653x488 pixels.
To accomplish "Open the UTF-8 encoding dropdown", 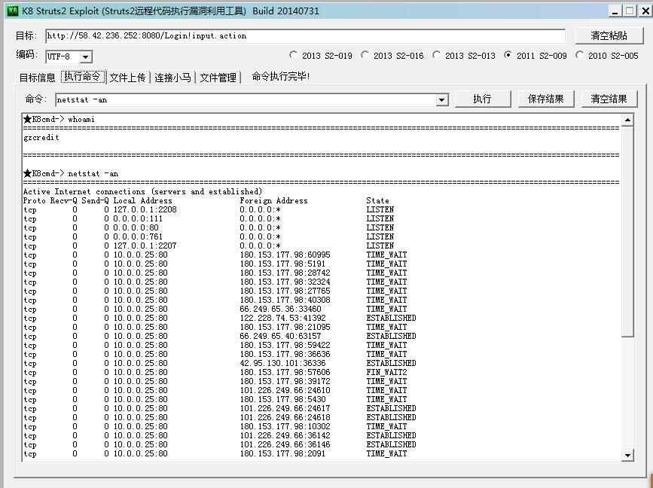I will (85, 56).
